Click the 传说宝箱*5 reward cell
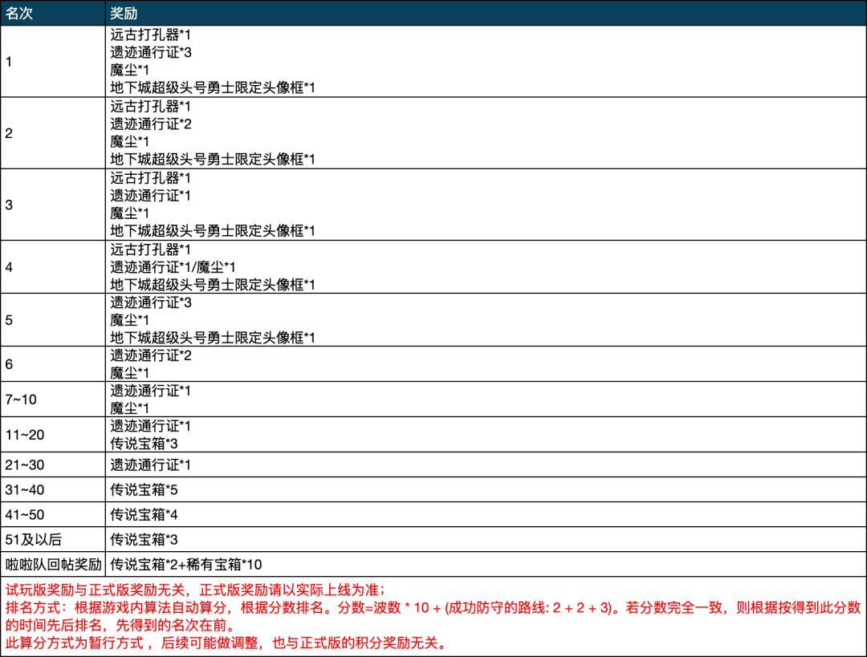The width and height of the screenshot is (867, 657). pos(486,489)
